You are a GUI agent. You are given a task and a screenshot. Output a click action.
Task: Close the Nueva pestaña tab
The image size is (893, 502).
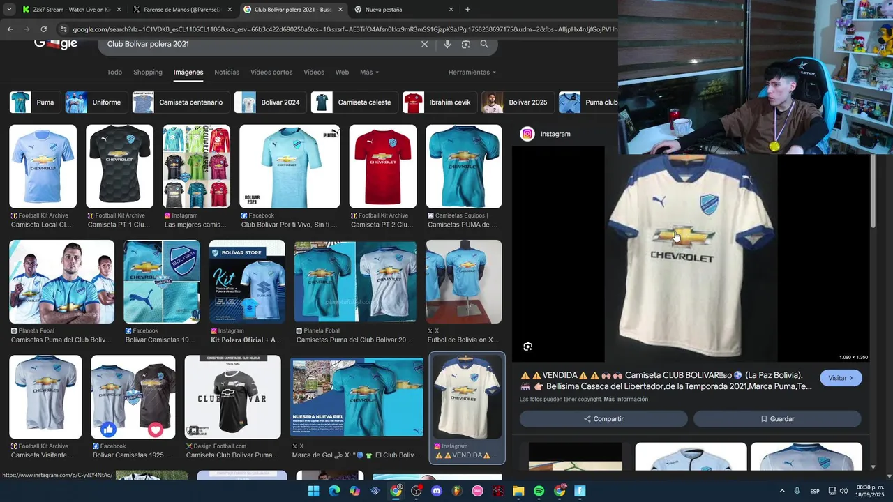451,9
